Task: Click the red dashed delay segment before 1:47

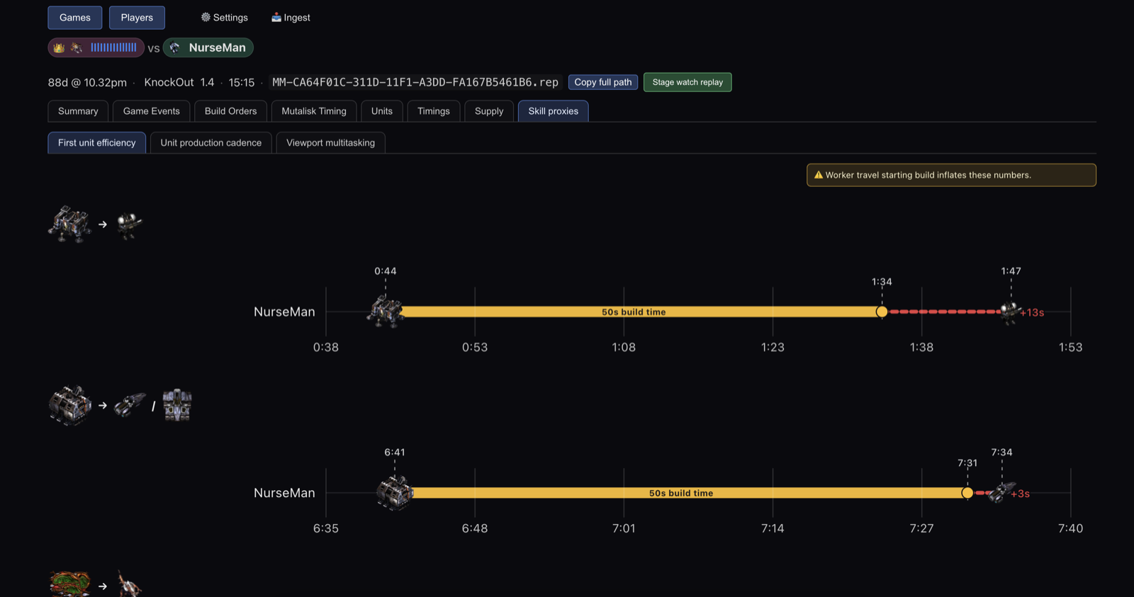Action: click(945, 312)
